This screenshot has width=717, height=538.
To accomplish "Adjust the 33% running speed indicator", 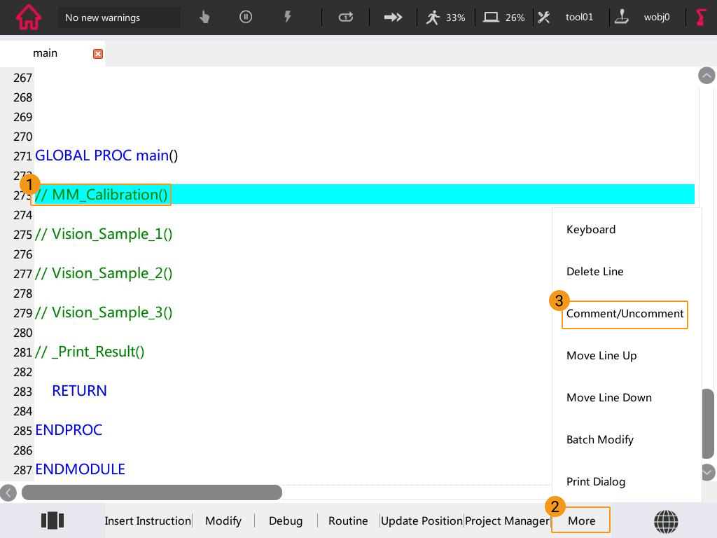I will [x=445, y=18].
